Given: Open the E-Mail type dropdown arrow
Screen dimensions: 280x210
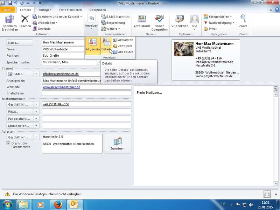Looking at the screenshot, I should tap(37, 74).
